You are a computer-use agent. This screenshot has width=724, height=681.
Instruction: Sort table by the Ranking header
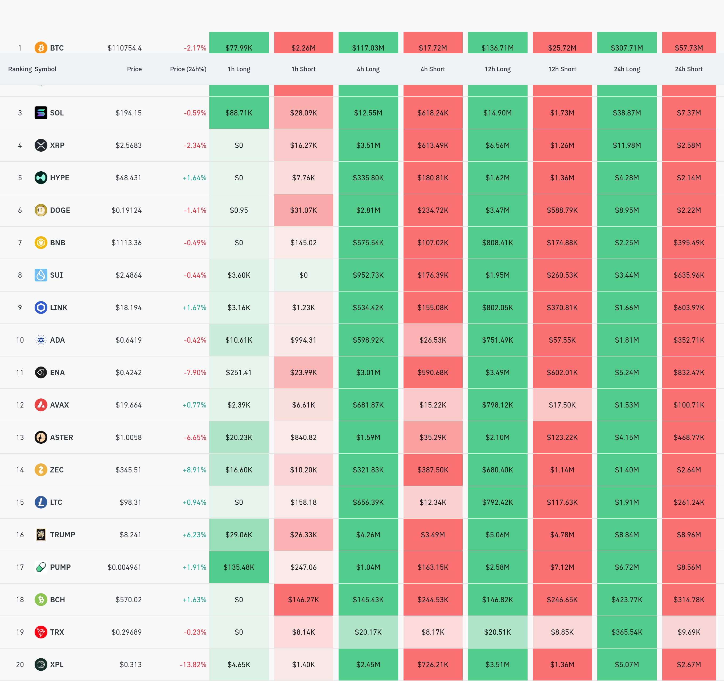tap(20, 69)
